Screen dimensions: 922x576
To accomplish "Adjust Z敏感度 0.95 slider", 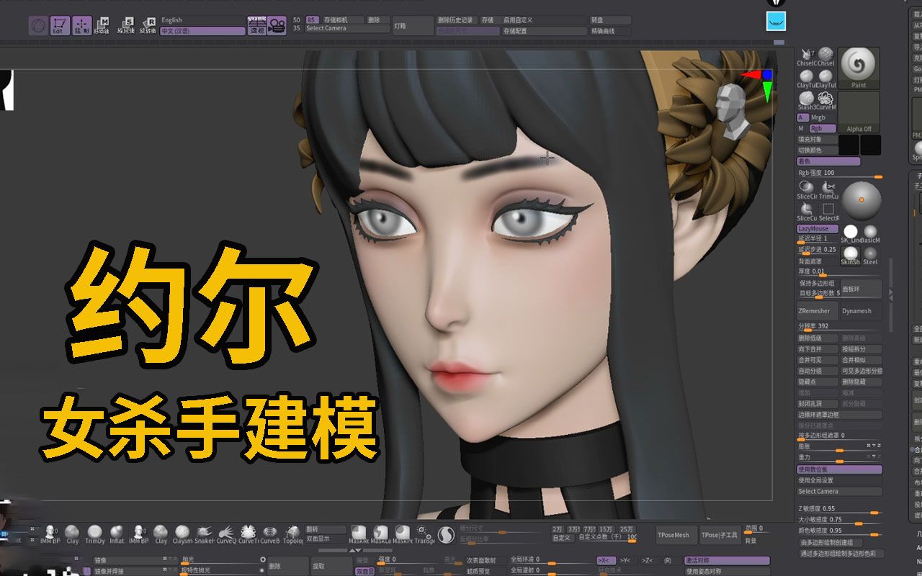I will (839, 509).
